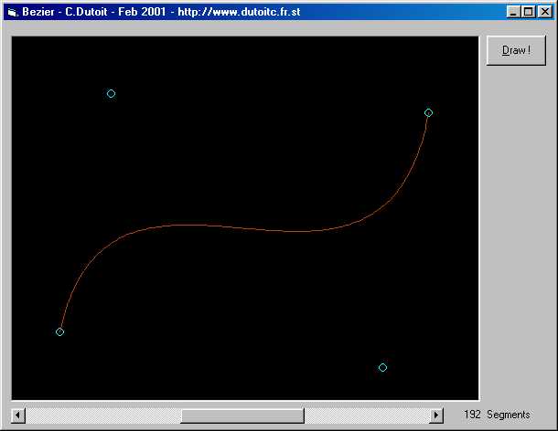Pick the control point at curve's lower-left start
The width and height of the screenshot is (558, 431).
(x=59, y=331)
